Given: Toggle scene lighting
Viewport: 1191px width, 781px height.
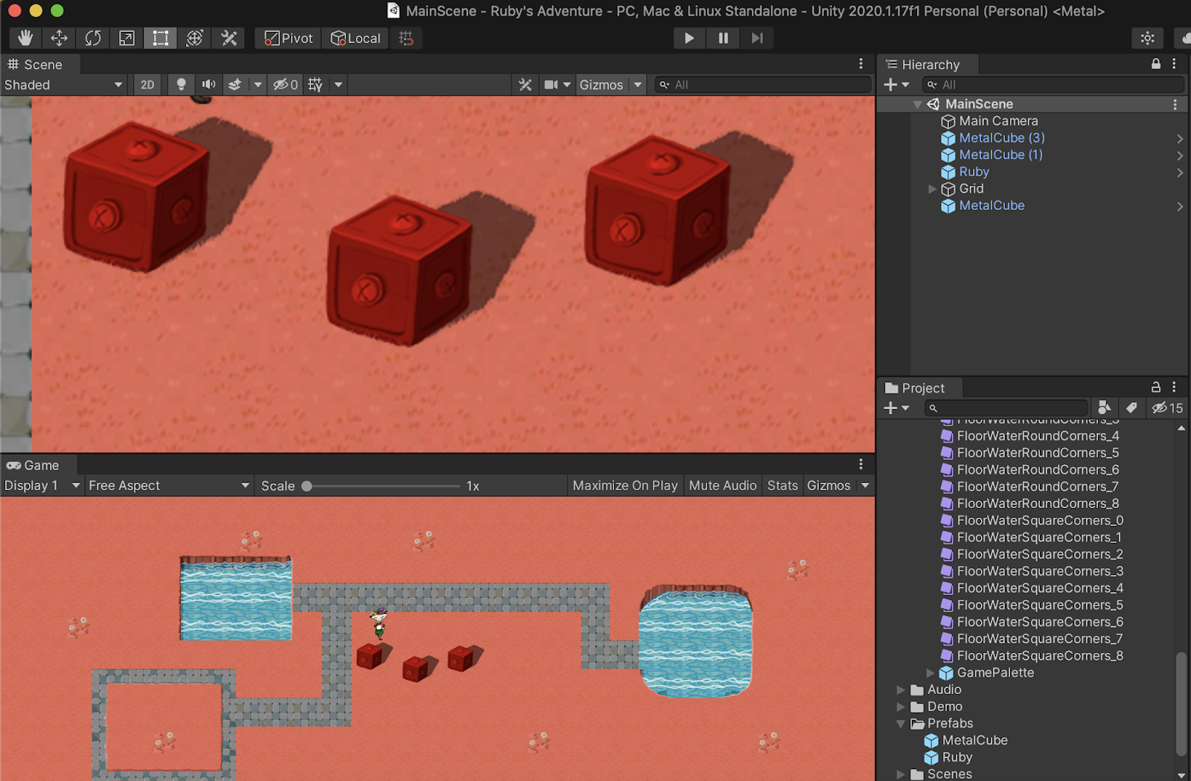Looking at the screenshot, I should click(x=181, y=85).
